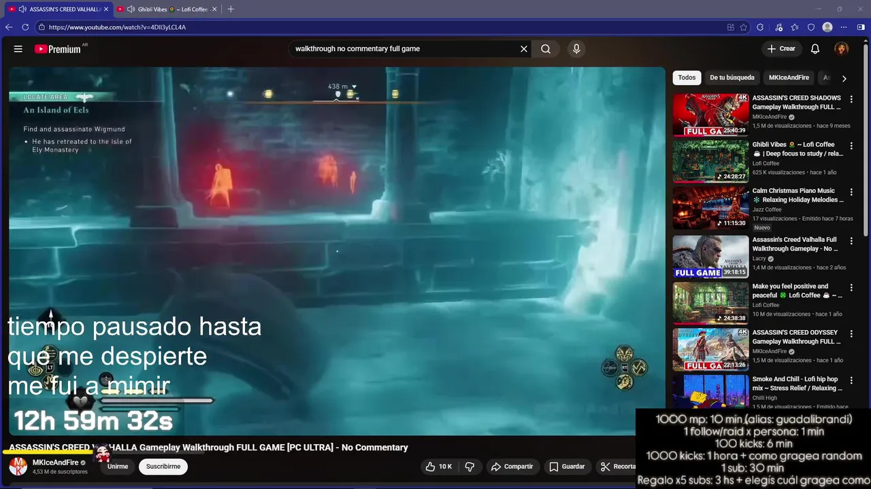Open options for Smoke And Chill video

[851, 381]
